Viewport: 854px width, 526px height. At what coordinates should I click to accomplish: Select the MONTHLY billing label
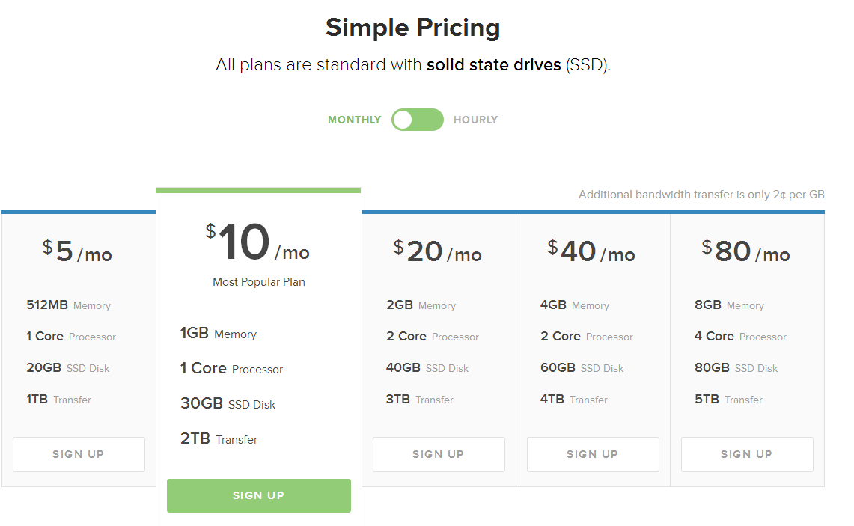(354, 120)
